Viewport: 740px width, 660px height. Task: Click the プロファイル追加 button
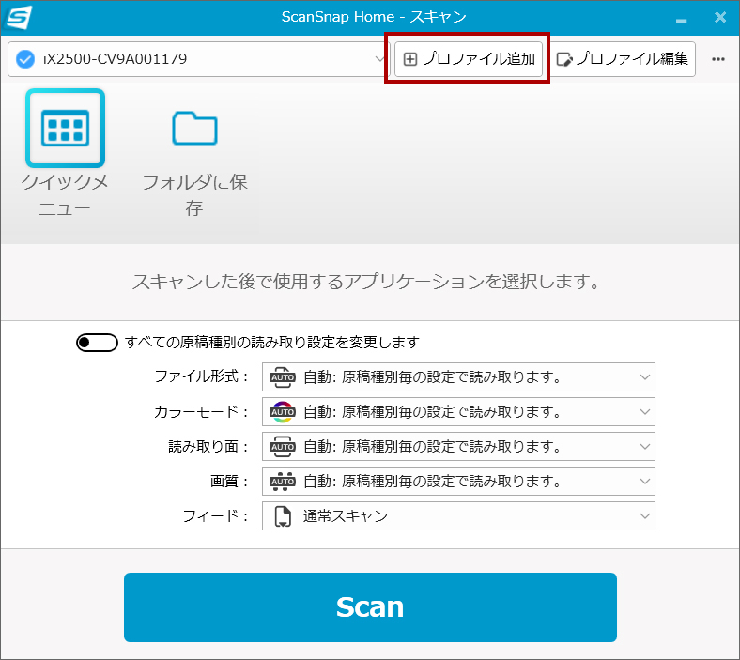[x=469, y=59]
